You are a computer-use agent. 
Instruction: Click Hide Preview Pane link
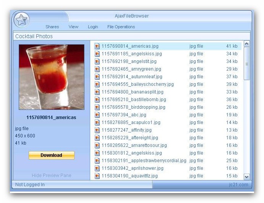51,175
